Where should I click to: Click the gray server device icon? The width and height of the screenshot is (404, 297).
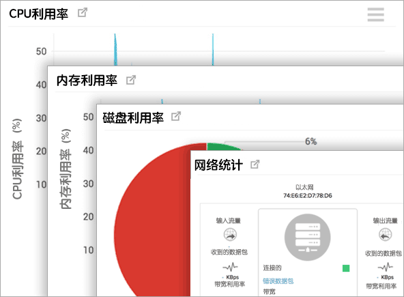[308, 237]
